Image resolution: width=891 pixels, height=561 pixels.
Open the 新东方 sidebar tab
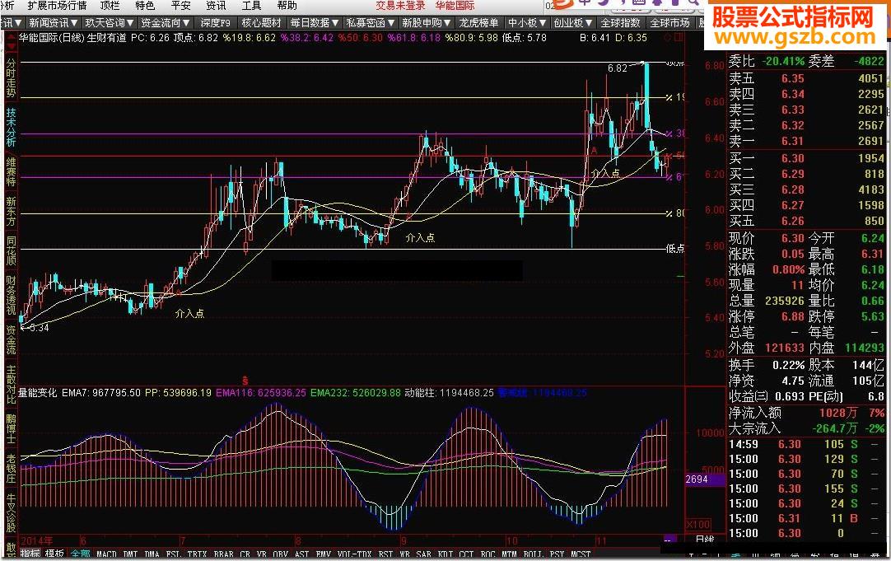(x=11, y=211)
